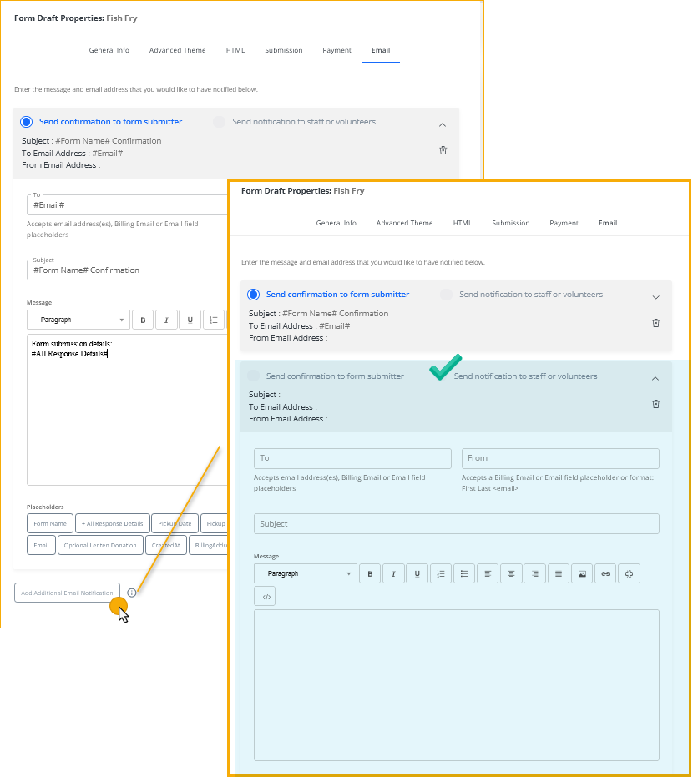Open the Advanced Theme tab in left panel
This screenshot has height=777, width=693.
coord(177,50)
